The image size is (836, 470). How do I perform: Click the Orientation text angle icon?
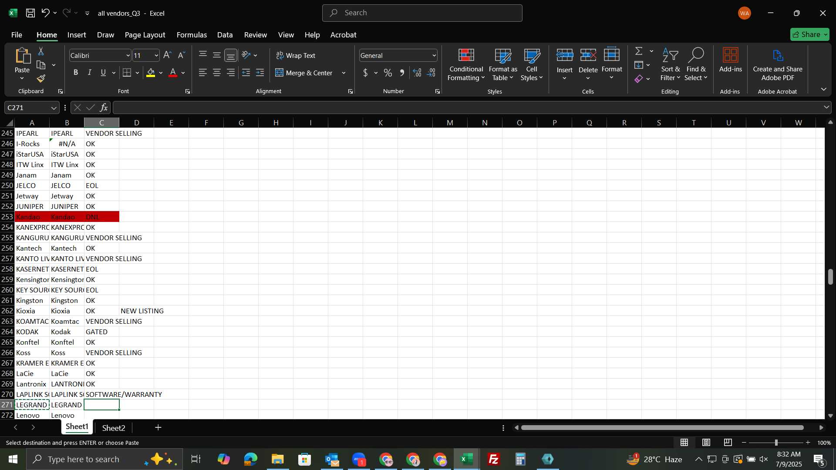tap(246, 55)
